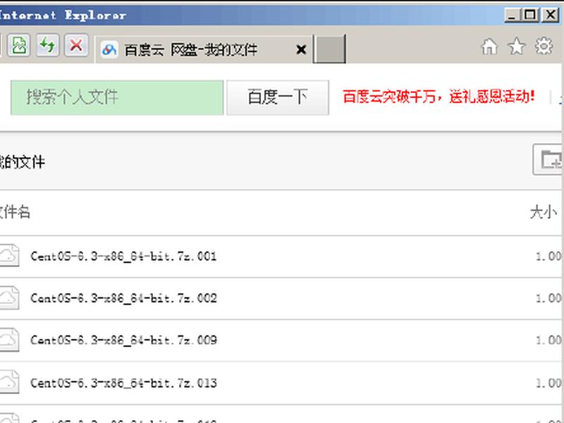Click the Baidu cloud tab favicon
The height and width of the screenshot is (423, 564).
pos(109,49)
